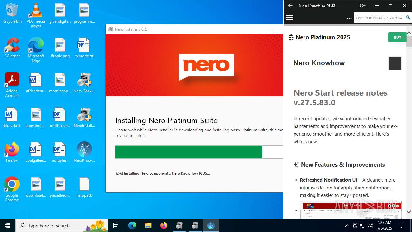Viewport: 412px width, 232px height.
Task: Open Edge from the taskbar
Action: 132,226
